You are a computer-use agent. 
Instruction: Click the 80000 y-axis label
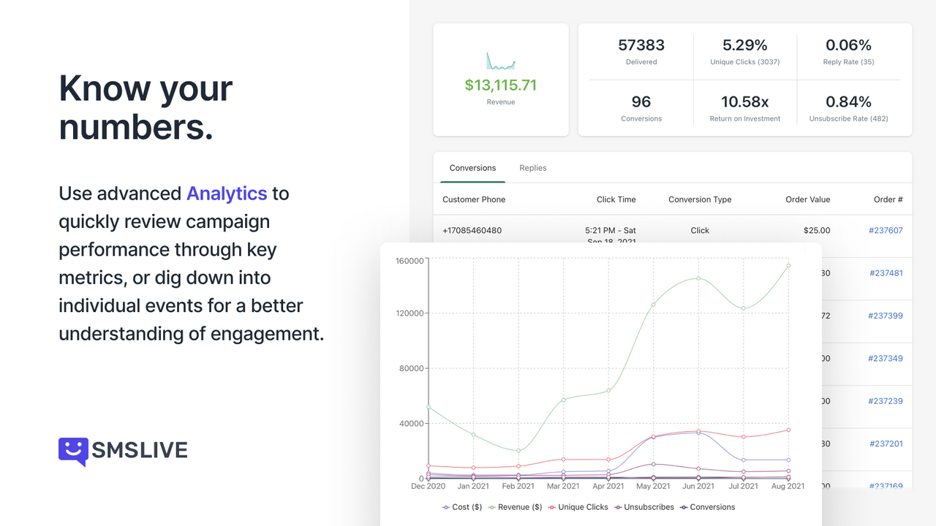point(412,368)
